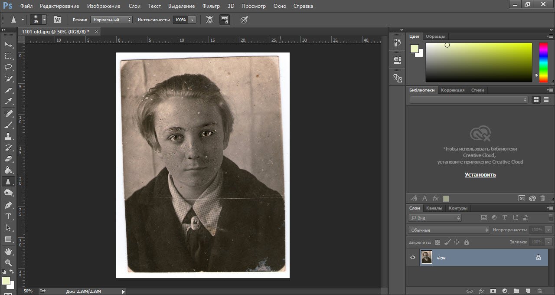Image resolution: width=555 pixels, height=295 pixels.
Task: Hide the Фон layer using eye icon
Action: click(413, 257)
